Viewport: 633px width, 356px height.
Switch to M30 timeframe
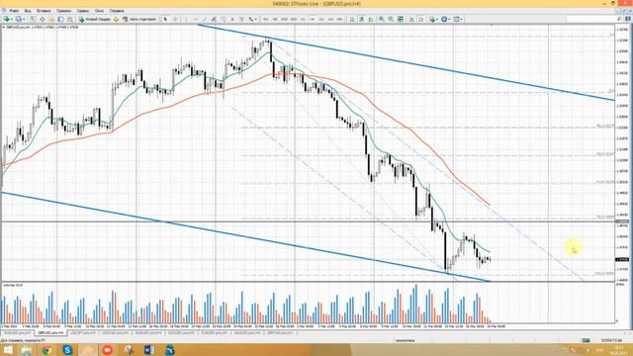294,19
